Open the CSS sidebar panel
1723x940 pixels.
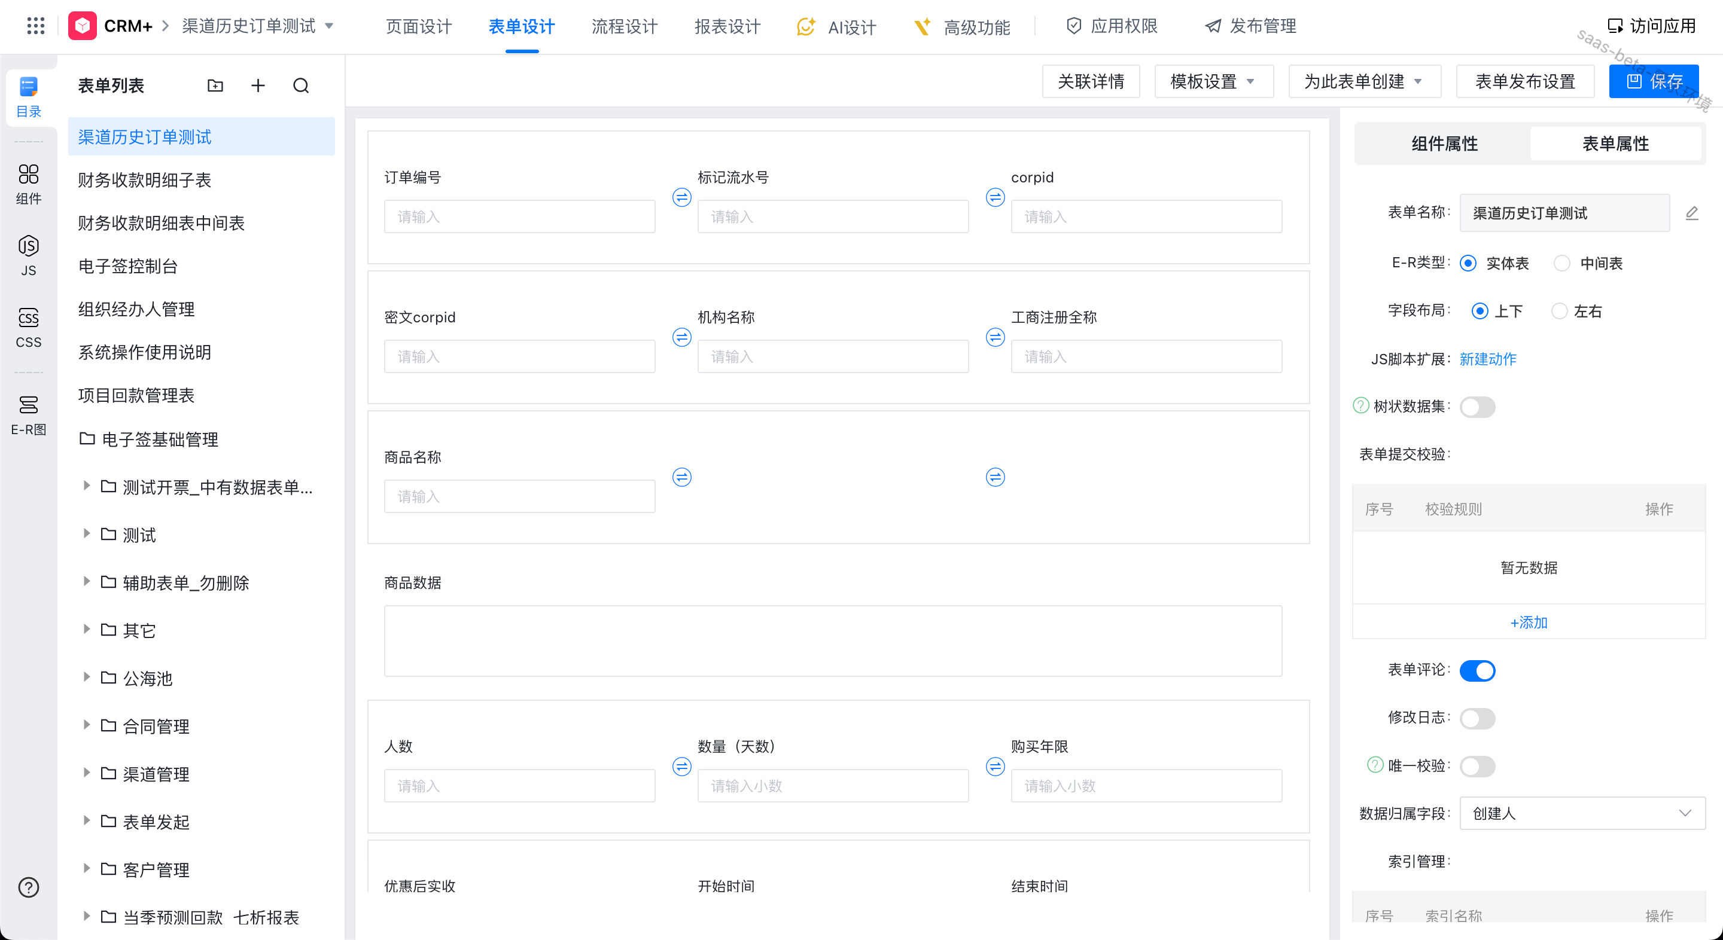tap(28, 327)
